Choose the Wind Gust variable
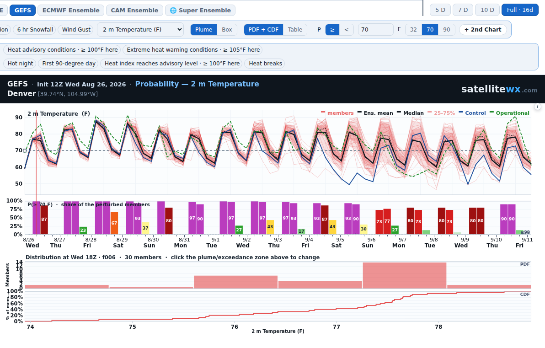Viewport: 545px width, 348px height. (x=76, y=30)
